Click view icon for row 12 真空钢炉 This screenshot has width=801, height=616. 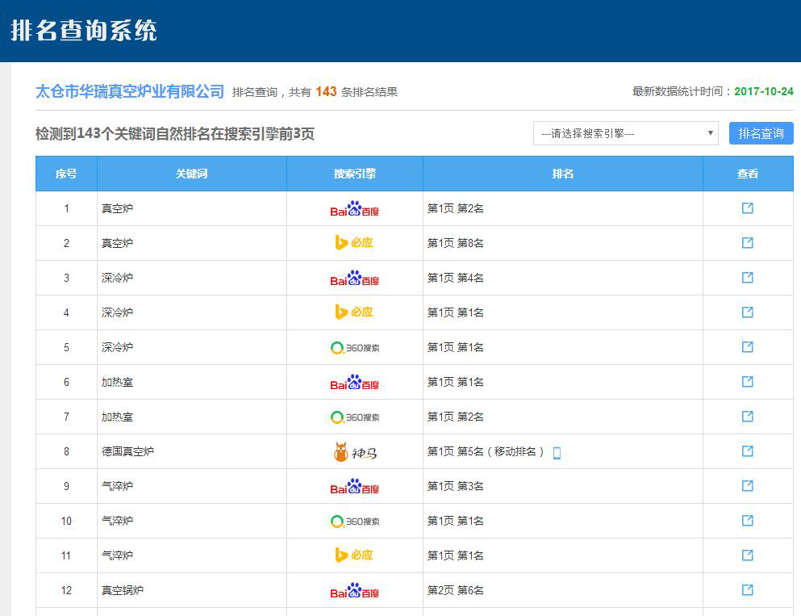point(747,590)
